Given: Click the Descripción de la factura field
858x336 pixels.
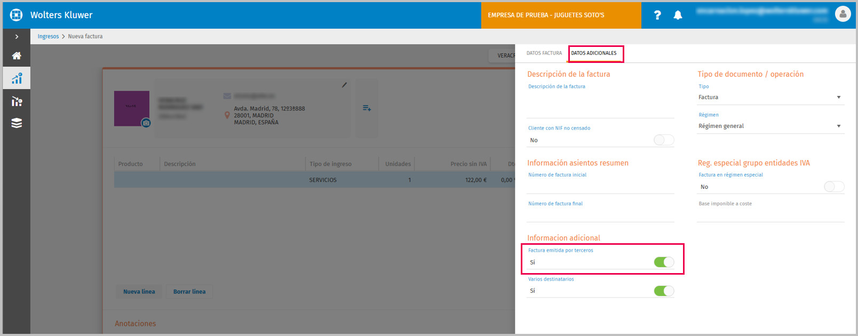Looking at the screenshot, I should 600,105.
